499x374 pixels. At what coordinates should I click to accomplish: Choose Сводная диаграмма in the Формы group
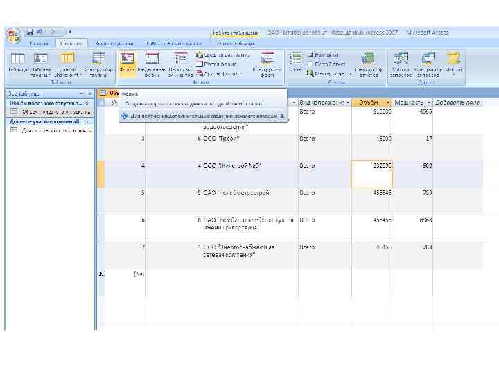point(222,55)
